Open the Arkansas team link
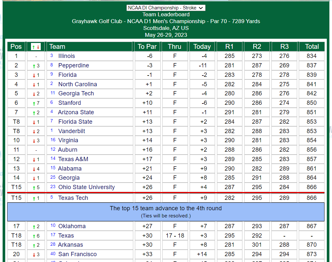 pyautogui.click(x=70, y=245)
